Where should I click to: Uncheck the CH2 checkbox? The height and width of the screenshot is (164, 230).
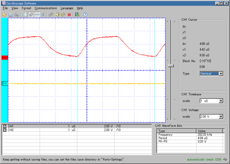[x=5, y=130]
